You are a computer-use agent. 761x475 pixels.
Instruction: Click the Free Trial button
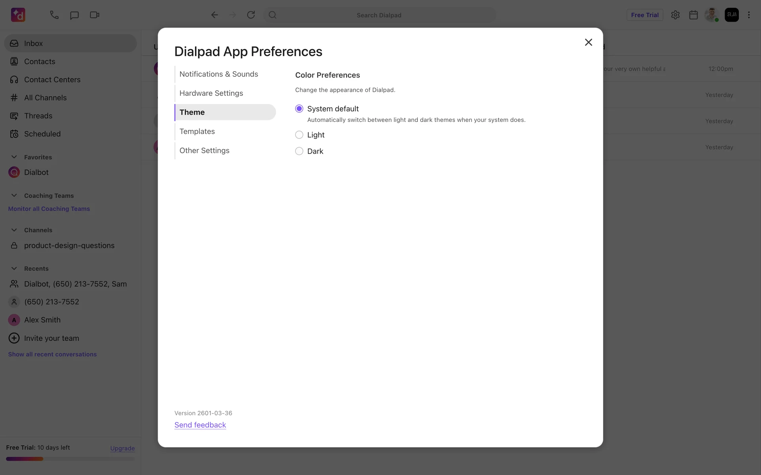(644, 15)
